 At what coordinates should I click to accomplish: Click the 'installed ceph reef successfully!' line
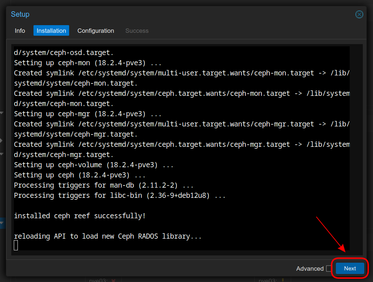pyautogui.click(x=80, y=216)
